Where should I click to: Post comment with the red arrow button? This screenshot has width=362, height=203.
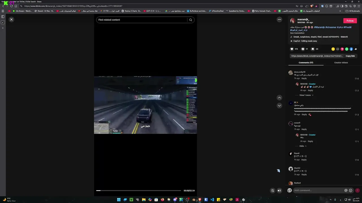pos(357,190)
